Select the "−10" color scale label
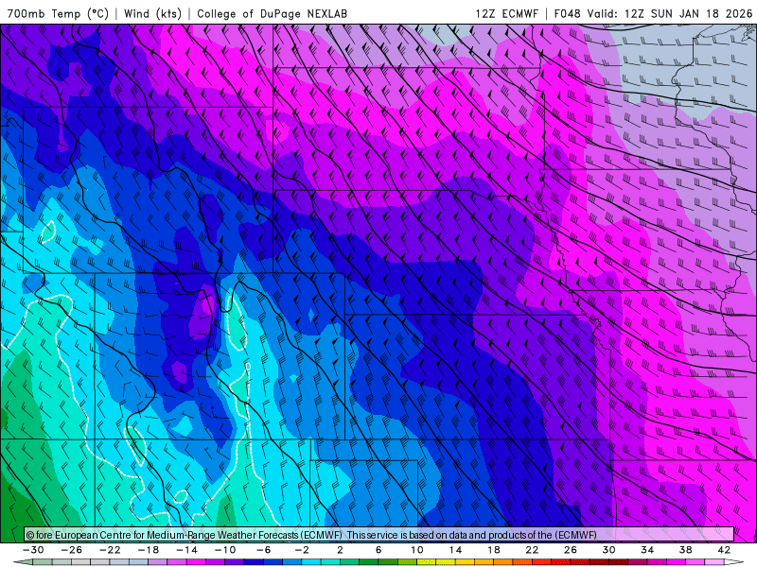Screen dimensions: 757x567 point(225,550)
